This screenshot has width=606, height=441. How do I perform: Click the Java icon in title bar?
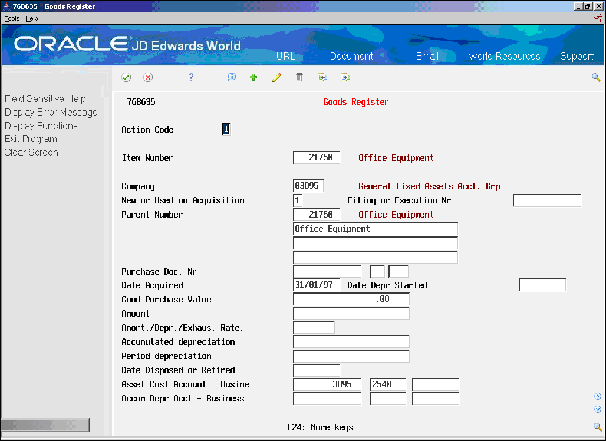[6, 6]
